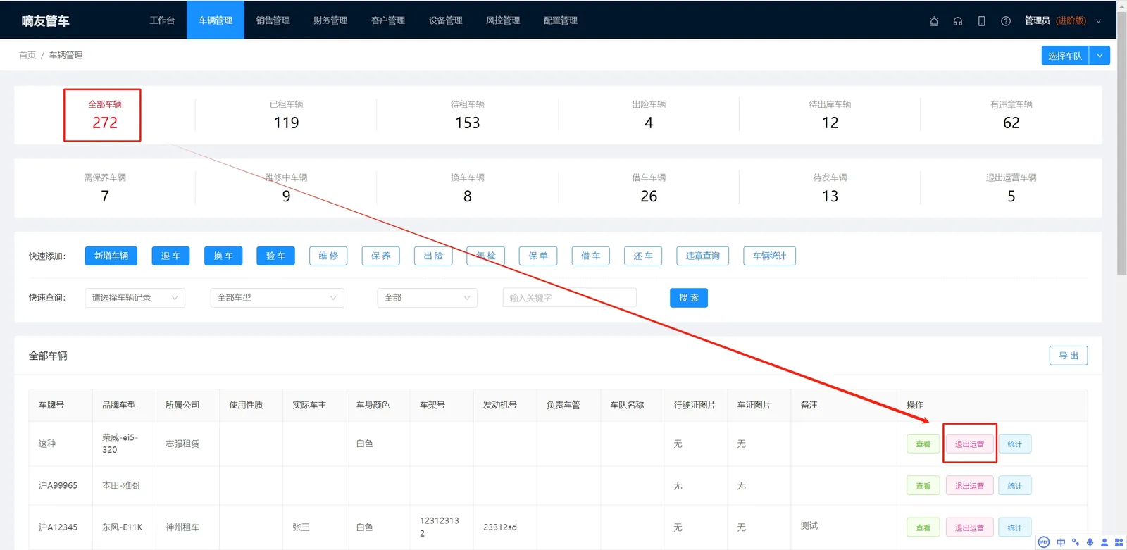Image resolution: width=1127 pixels, height=550 pixels.
Task: Go to 首页 via breadcrumb
Action: pos(27,55)
